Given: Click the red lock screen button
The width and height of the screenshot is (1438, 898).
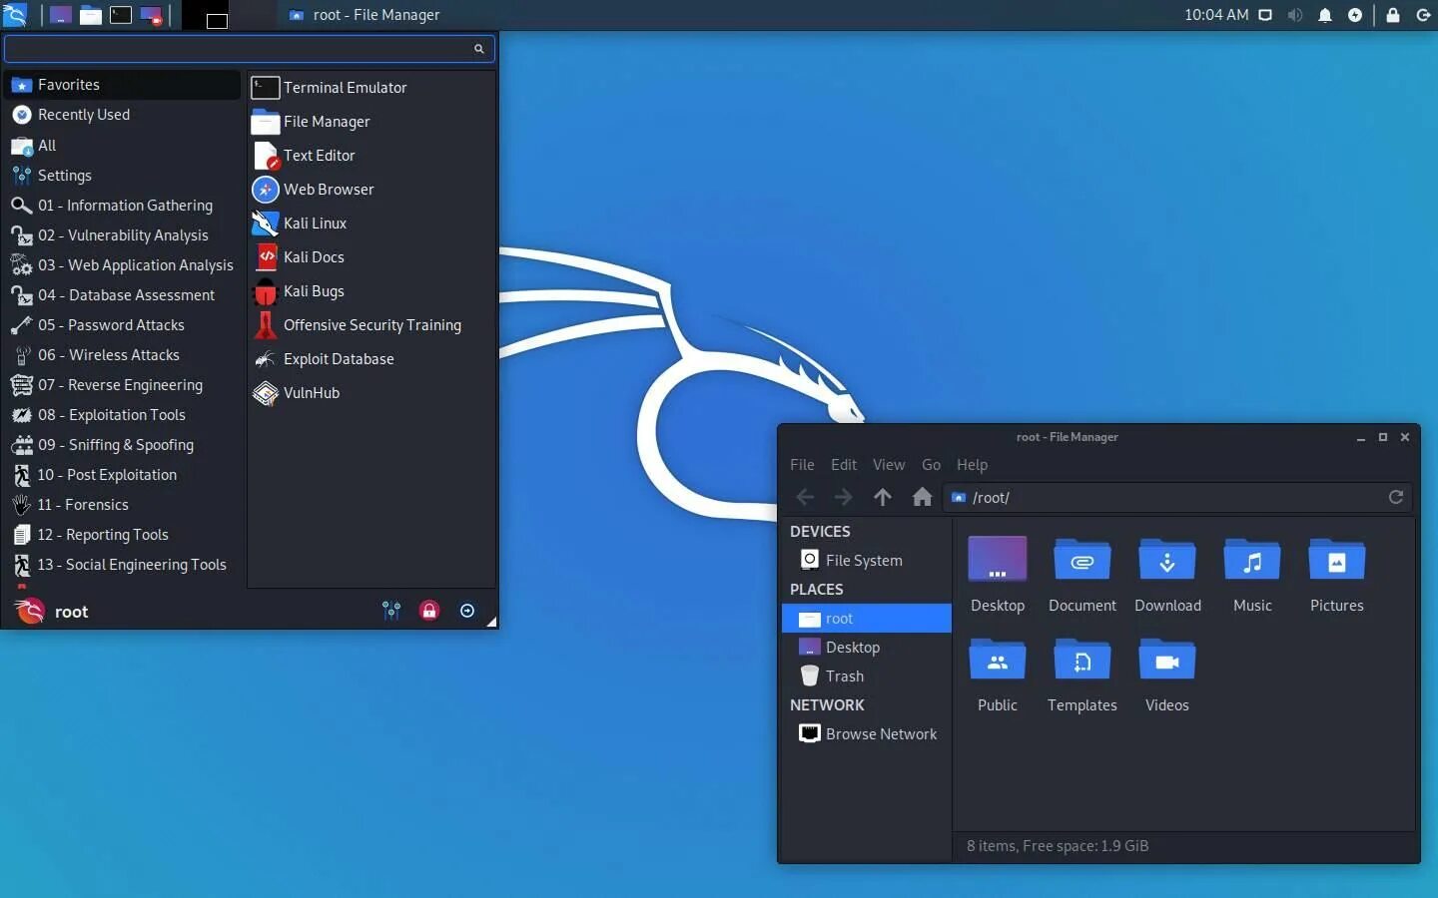Looking at the screenshot, I should pyautogui.click(x=429, y=611).
